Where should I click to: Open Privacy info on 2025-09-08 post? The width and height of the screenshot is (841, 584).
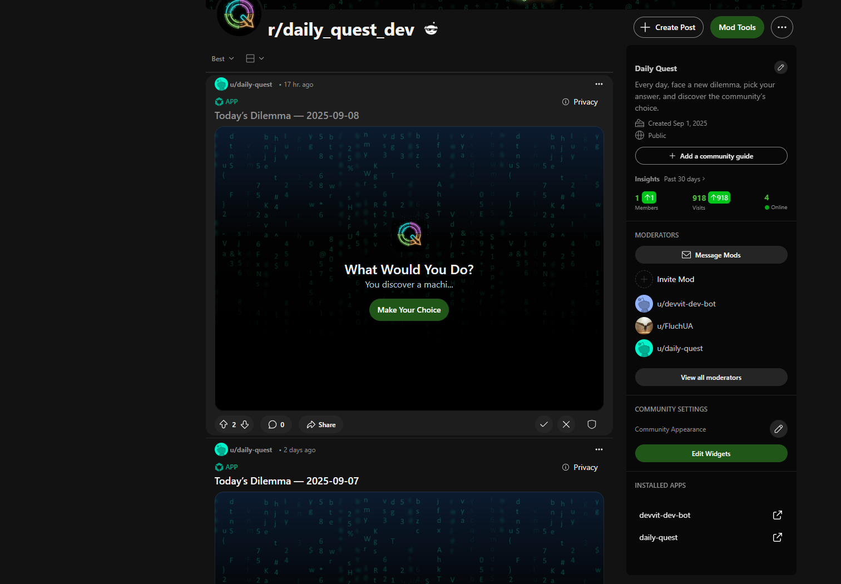click(580, 102)
